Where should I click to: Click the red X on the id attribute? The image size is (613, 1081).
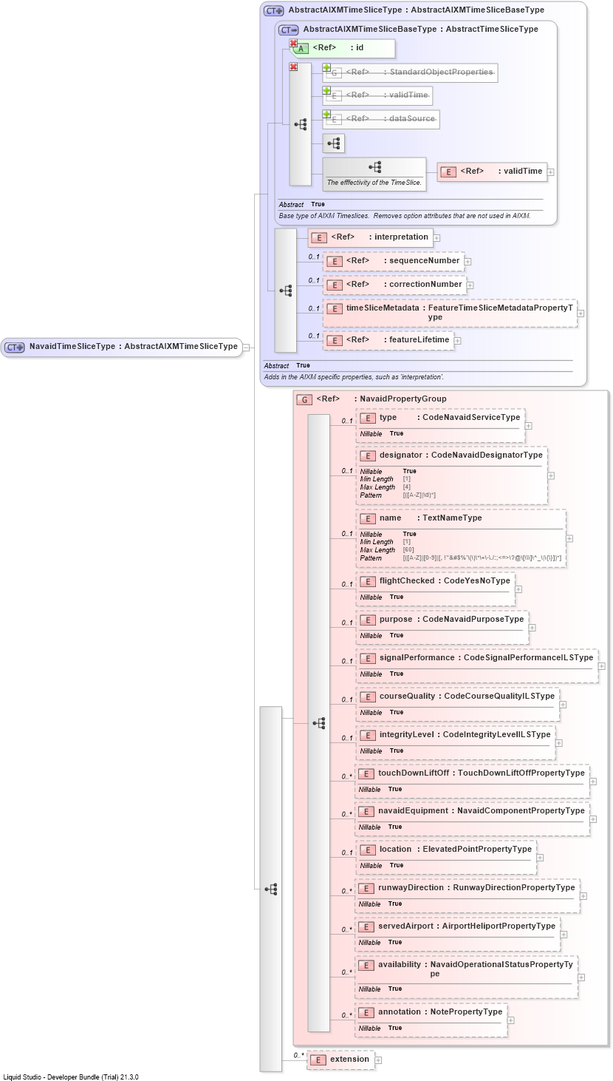(293, 44)
